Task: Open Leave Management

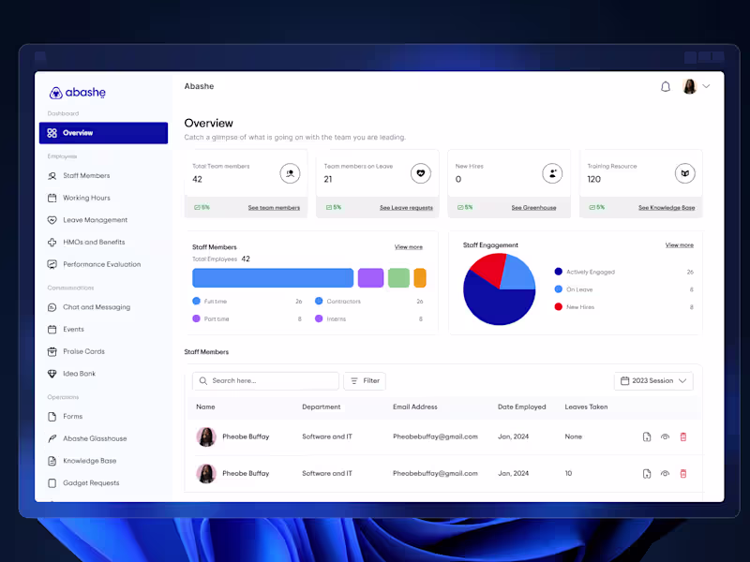Action: (x=92, y=219)
